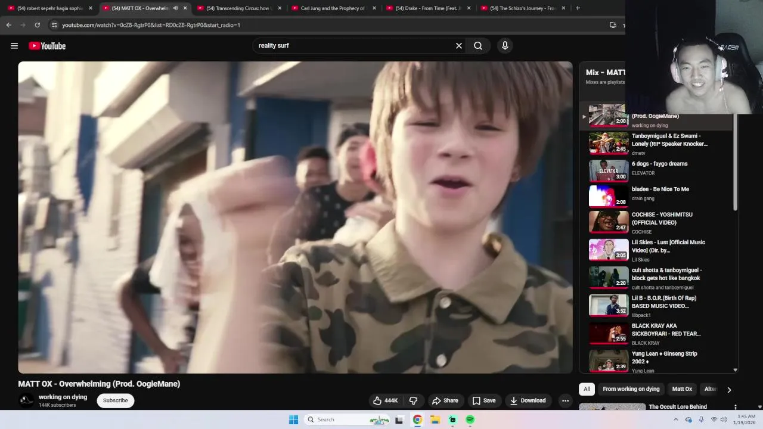Image resolution: width=763 pixels, height=429 pixels.
Task: Open the Share dialog for this video
Action: tap(445, 400)
